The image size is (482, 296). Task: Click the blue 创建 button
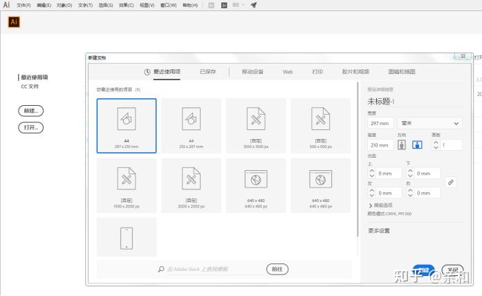pyautogui.click(x=424, y=270)
